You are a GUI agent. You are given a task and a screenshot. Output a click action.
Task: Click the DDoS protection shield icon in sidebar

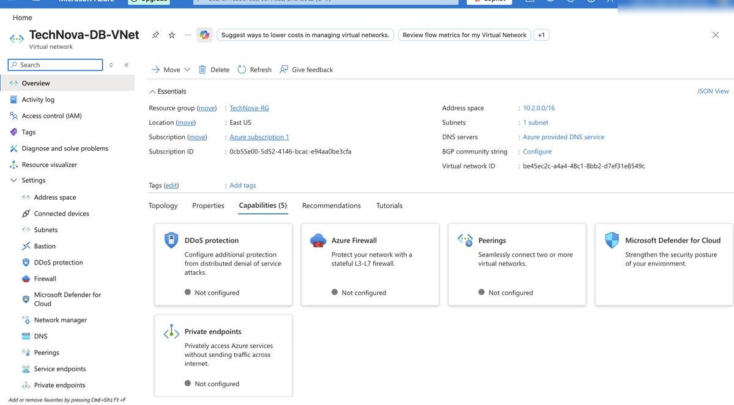tap(26, 262)
